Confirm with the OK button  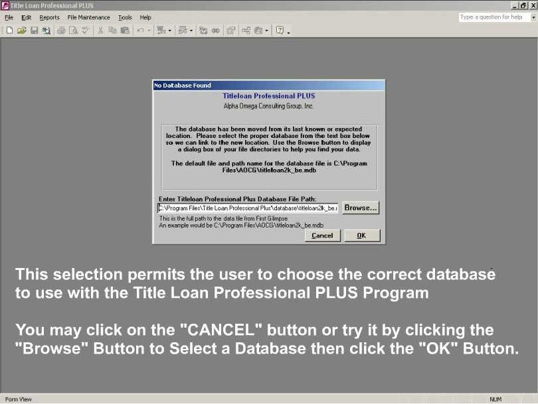(361, 236)
